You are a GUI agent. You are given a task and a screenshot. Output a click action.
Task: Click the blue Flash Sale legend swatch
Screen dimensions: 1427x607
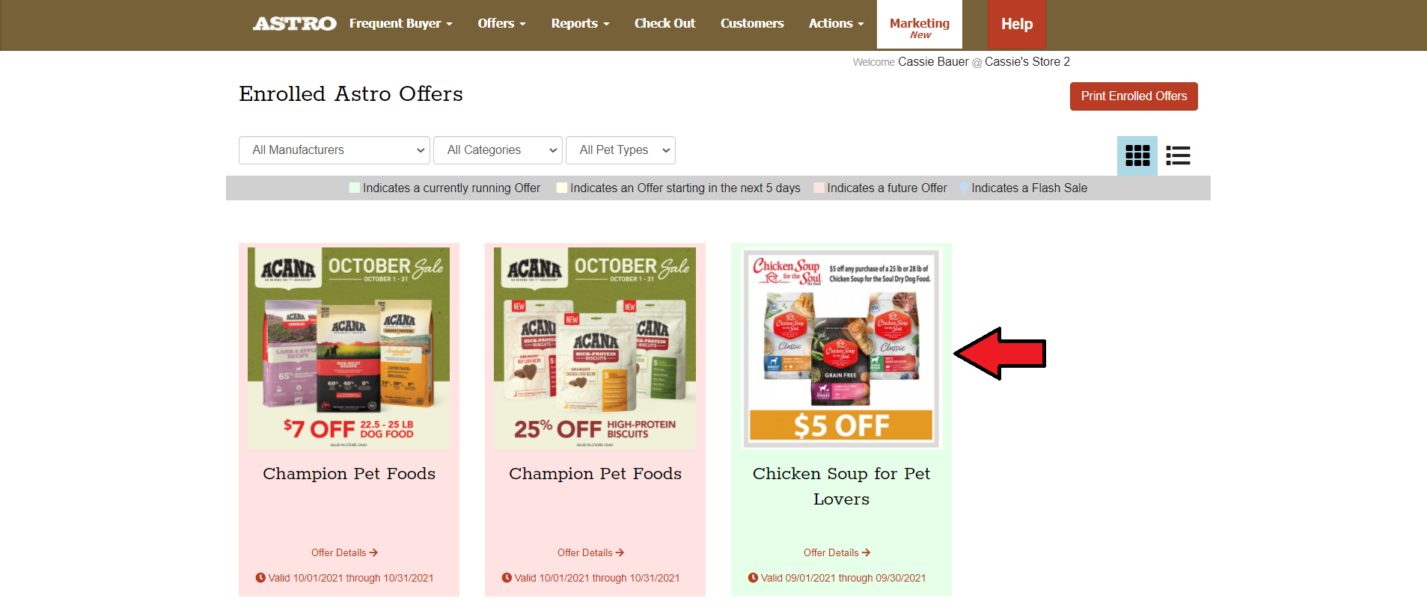coord(964,188)
